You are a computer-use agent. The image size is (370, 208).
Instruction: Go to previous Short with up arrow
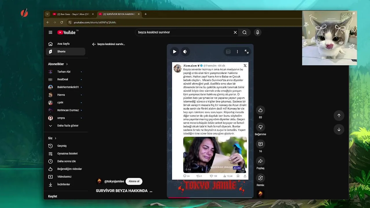339,116
